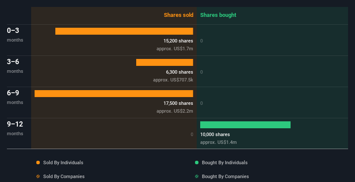Select the 0–3 months row label
The image size is (355, 182).
click(15, 35)
